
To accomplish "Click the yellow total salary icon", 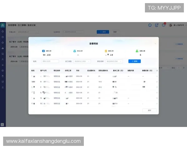I will [x=106, y=51].
